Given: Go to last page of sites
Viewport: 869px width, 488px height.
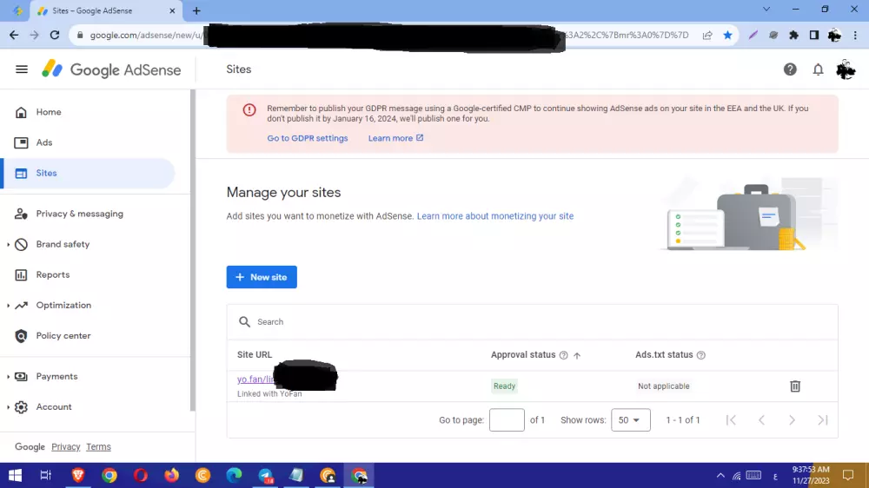Looking at the screenshot, I should (x=822, y=420).
